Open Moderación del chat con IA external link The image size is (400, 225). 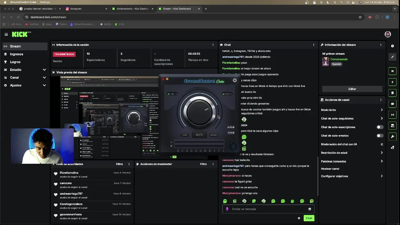pos(382,144)
